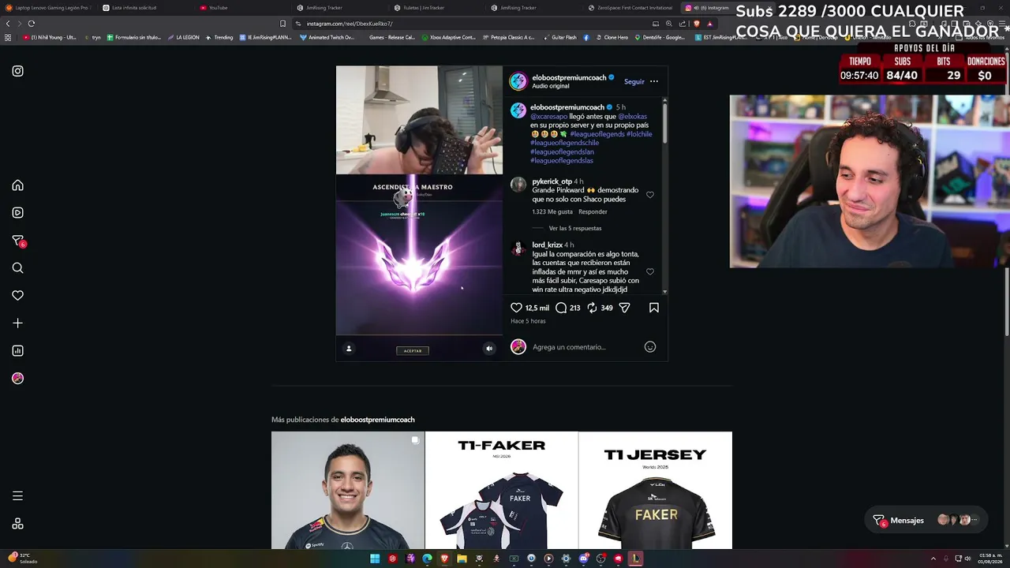The width and height of the screenshot is (1010, 568).
Task: Go to Instagram Home feed icon
Action: click(x=17, y=185)
